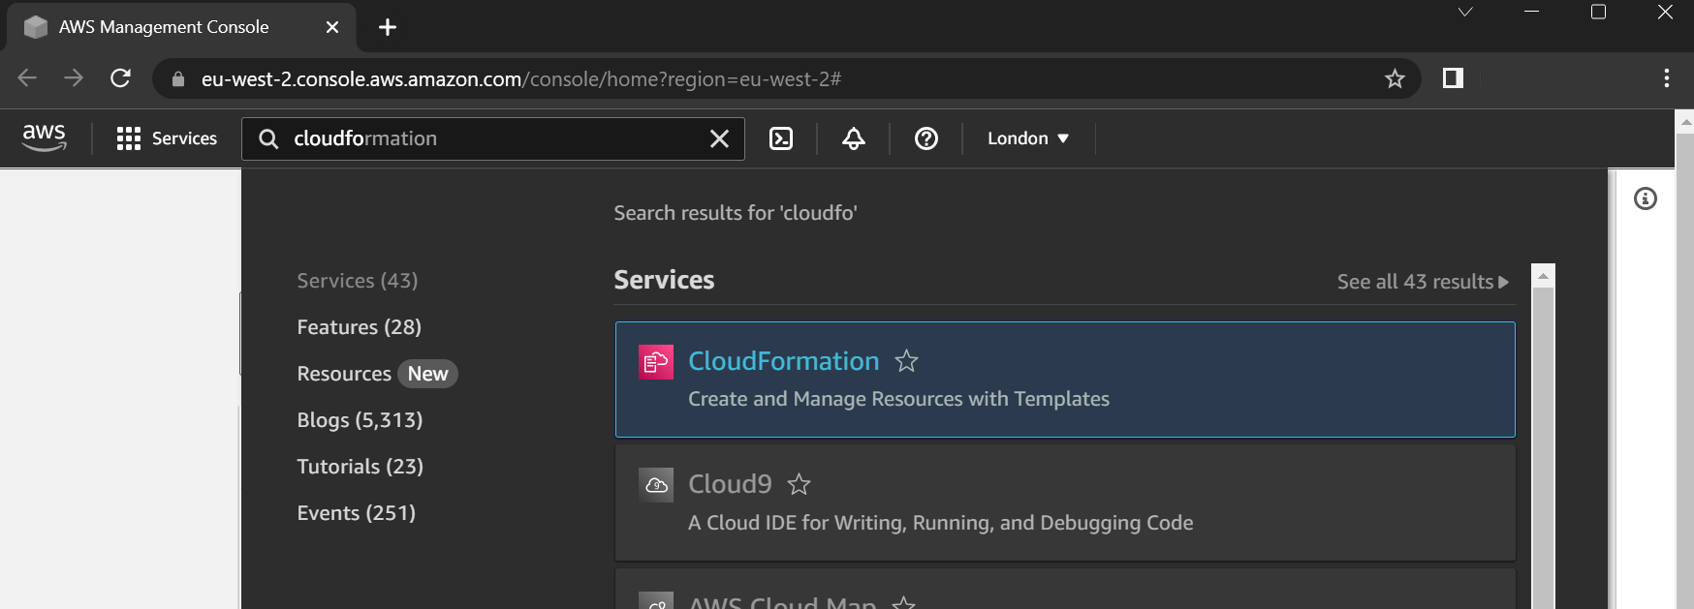Expand the London region dropdown
The height and width of the screenshot is (609, 1694).
coord(1027,138)
